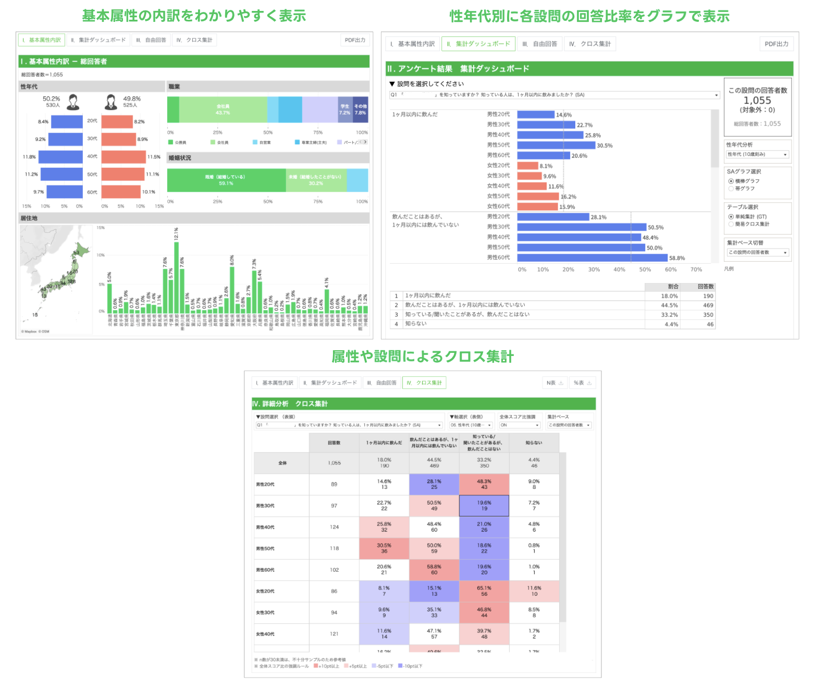
Task: Open the 全体スコア比強調 ON dropdown
Action: (x=520, y=425)
